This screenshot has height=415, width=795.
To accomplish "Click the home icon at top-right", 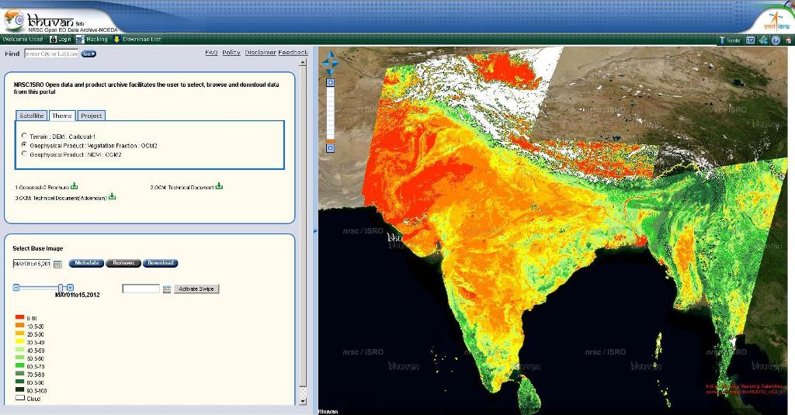I will pyautogui.click(x=789, y=40).
